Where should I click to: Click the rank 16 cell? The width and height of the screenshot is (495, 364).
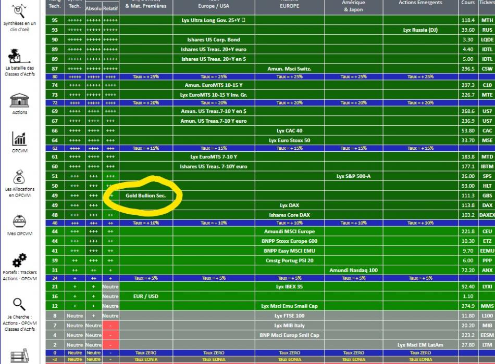point(55,297)
